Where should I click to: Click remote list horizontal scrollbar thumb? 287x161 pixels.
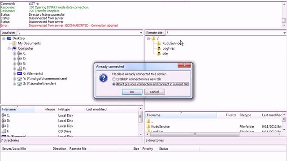tap(195, 134)
